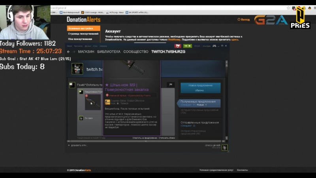
Task: Open История отправленных предложений link
Action: [193, 132]
